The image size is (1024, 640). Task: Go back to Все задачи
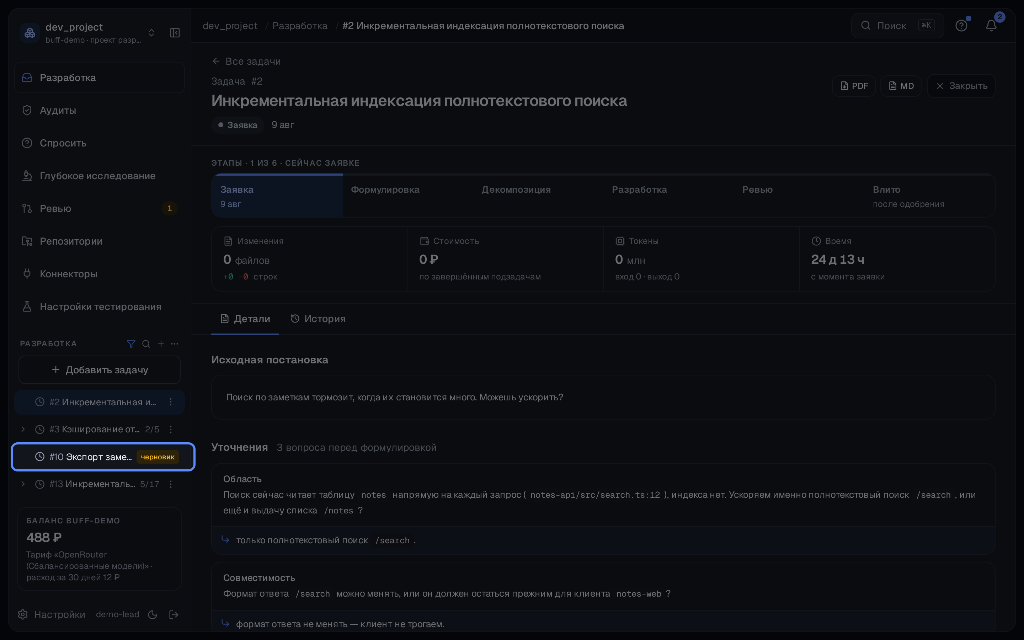click(246, 62)
